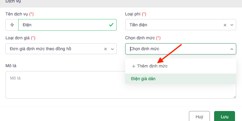The height and width of the screenshot is (121, 242).
Task: Clear the Đơn giá định mức selection X
Action: [x=106, y=49]
